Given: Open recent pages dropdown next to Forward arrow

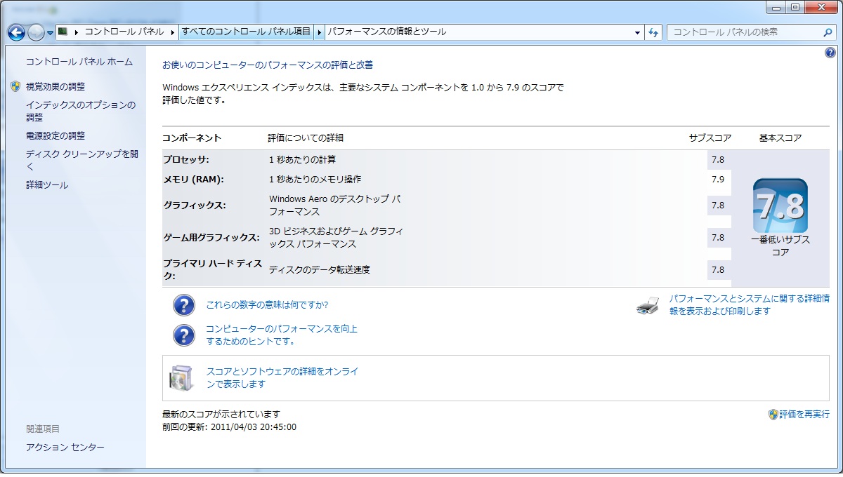Looking at the screenshot, I should [x=51, y=33].
